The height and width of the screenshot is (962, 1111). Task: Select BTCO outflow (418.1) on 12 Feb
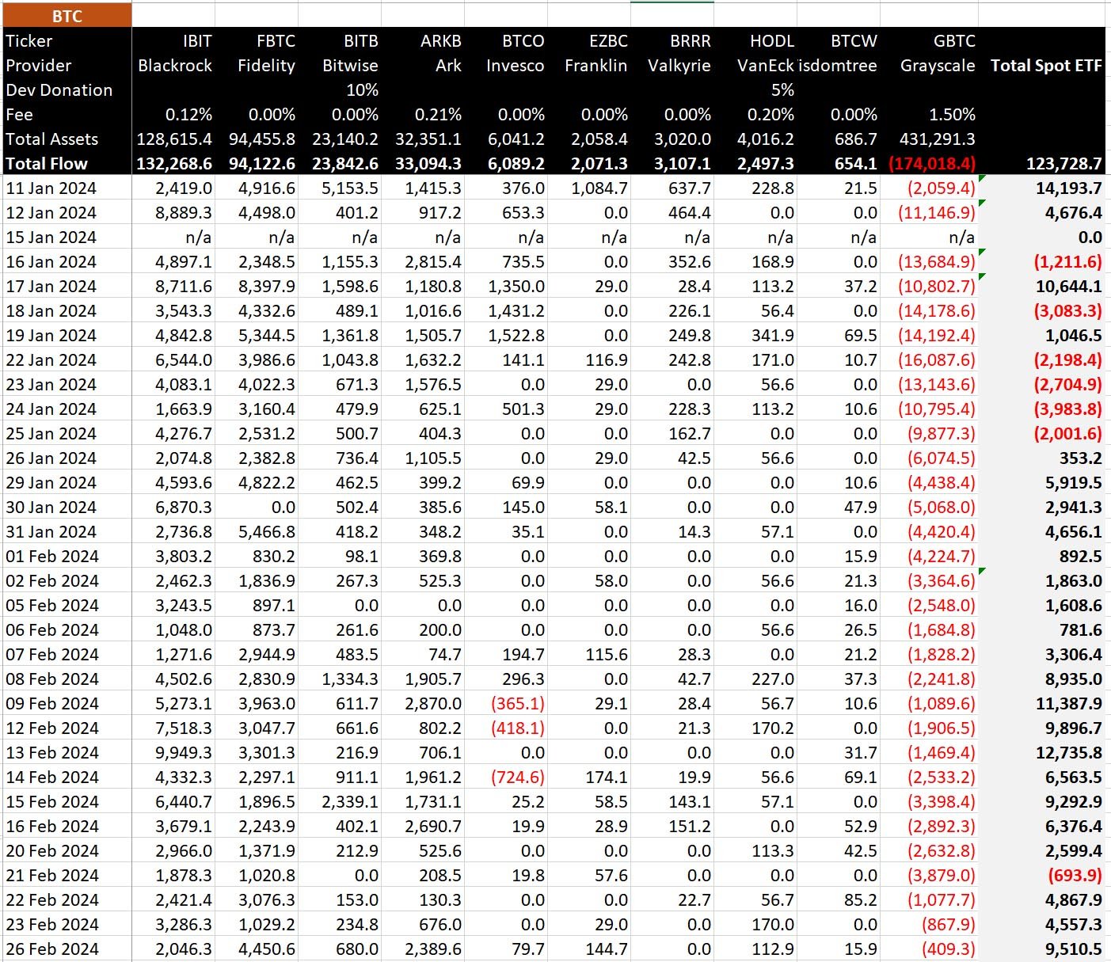(518, 728)
